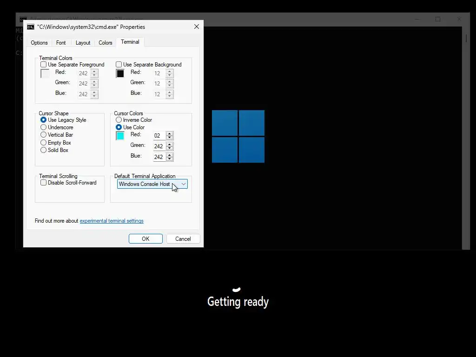Open the Colors tab
Viewport: 476px width, 357px height.
106,43
